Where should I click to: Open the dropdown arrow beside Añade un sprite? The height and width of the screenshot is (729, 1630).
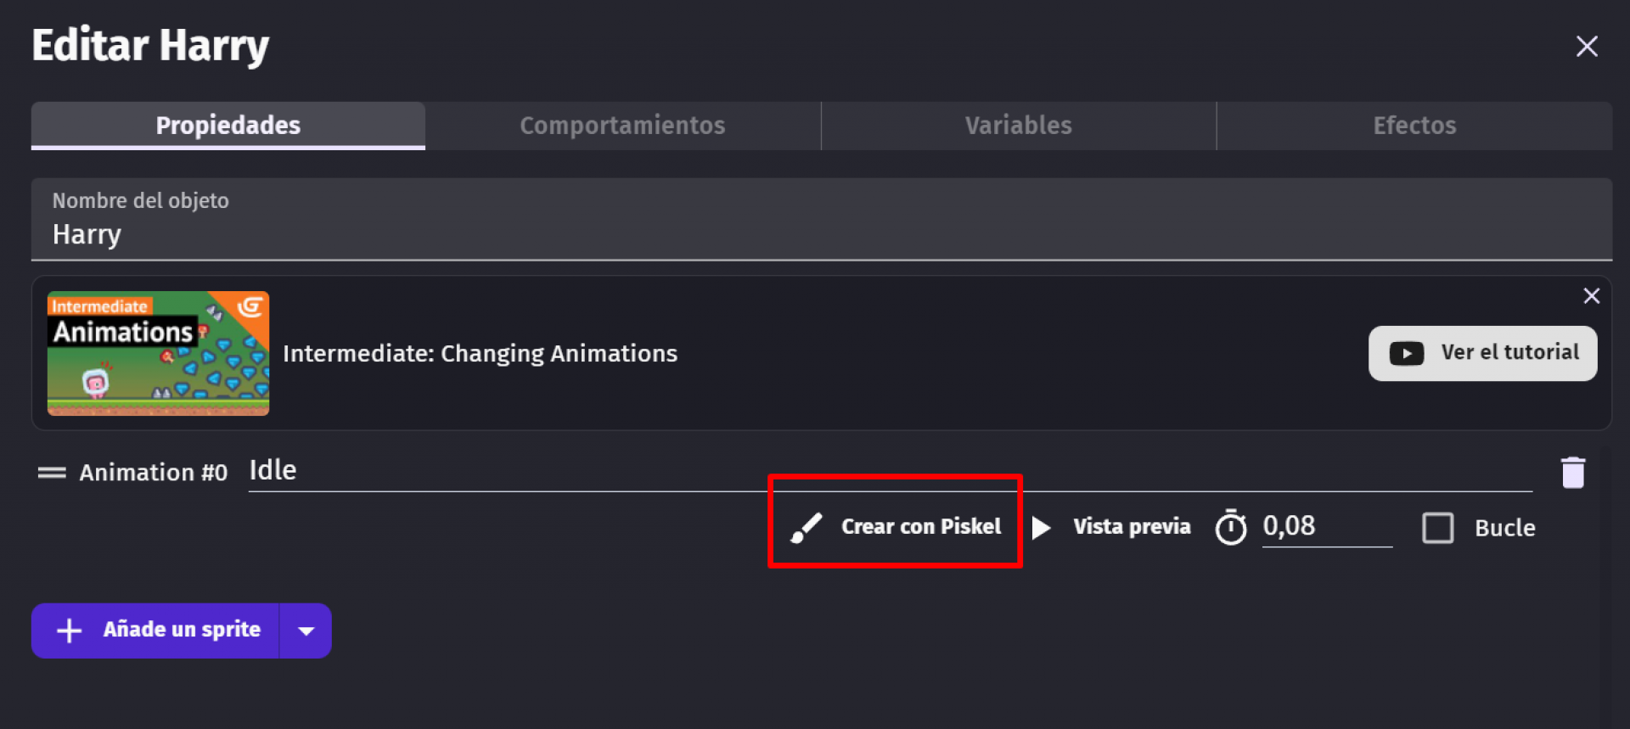tap(306, 631)
